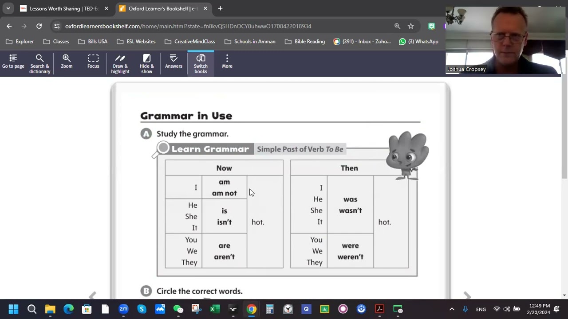Screen dimensions: 568x319
Task: Open the Inbox - Zoho bookmark
Action: tap(362, 41)
